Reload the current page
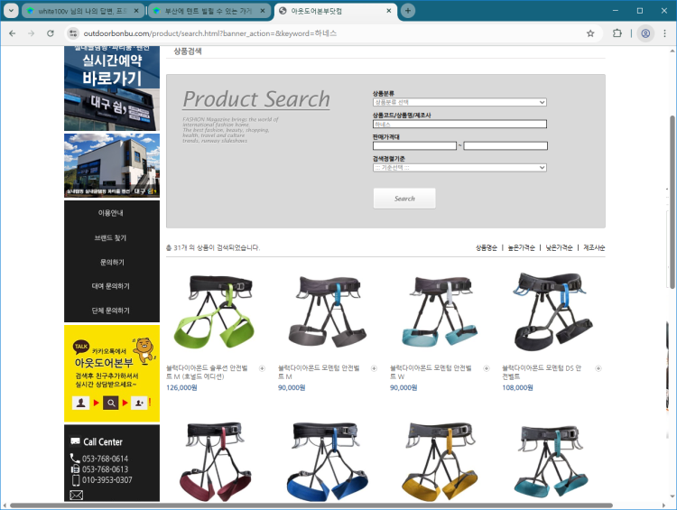The height and width of the screenshot is (510, 677). point(51,33)
